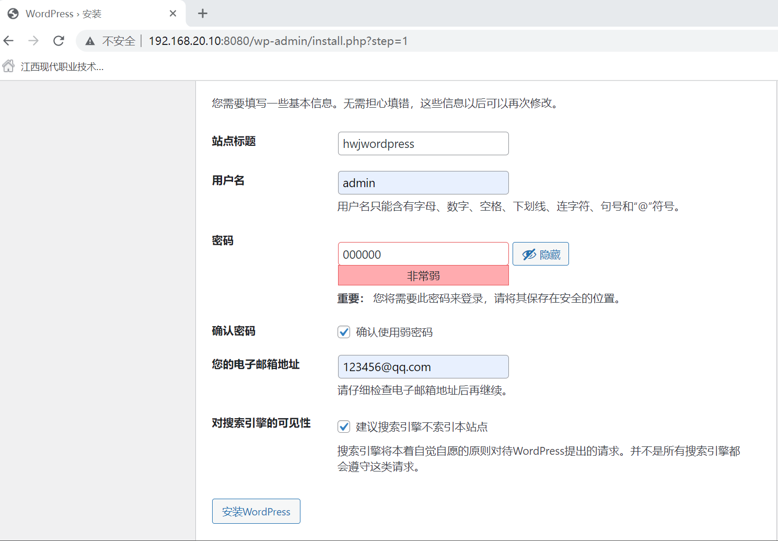778x541 pixels.
Task: Click the 确认密码 label
Action: (234, 331)
